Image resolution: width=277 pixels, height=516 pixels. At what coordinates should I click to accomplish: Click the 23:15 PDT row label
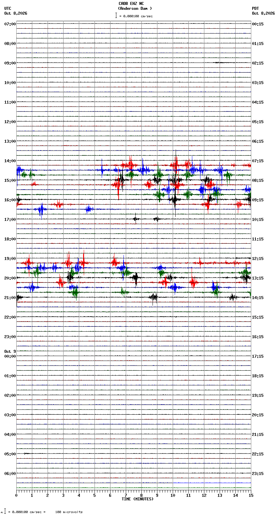click(258, 474)
